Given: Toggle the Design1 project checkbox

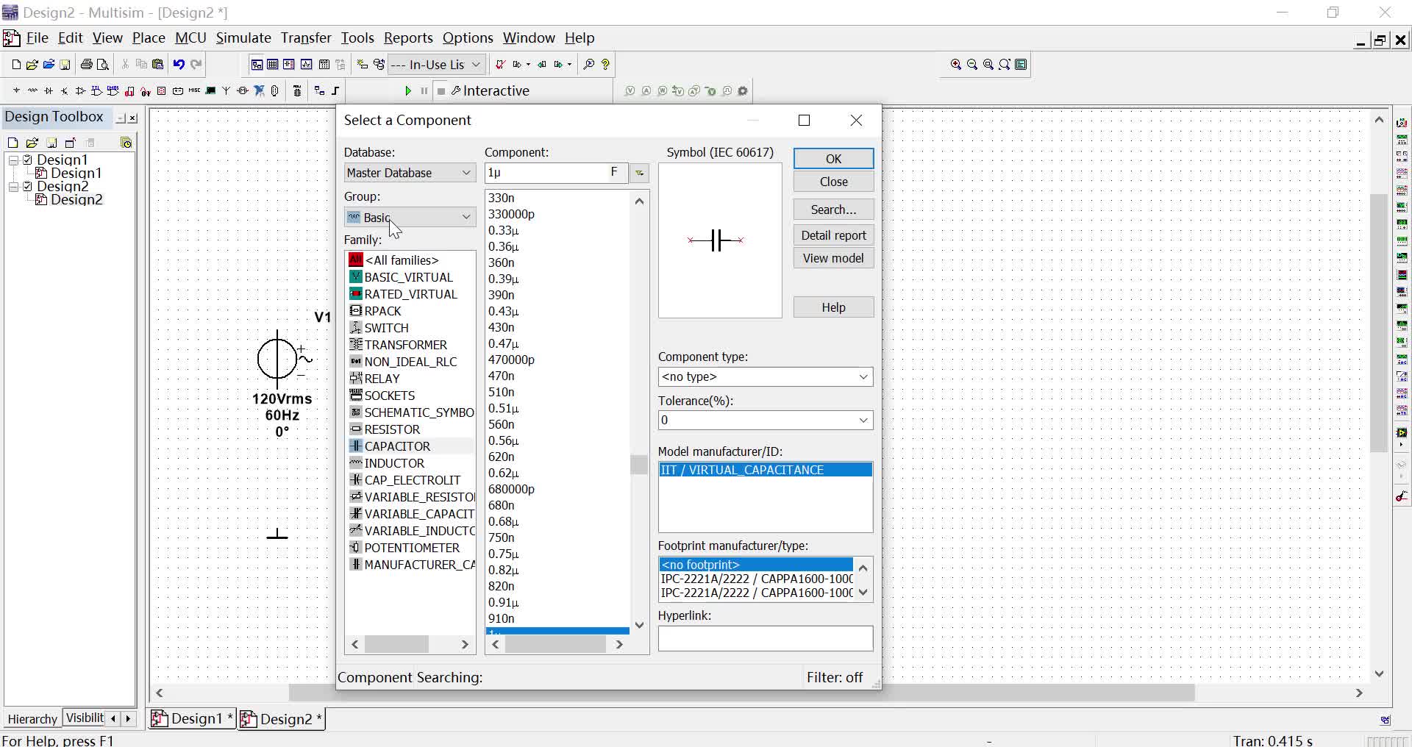Looking at the screenshot, I should tap(28, 160).
